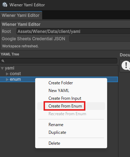Click the warning exclamation icon
The height and width of the screenshot is (157, 130).
coord(126,66)
